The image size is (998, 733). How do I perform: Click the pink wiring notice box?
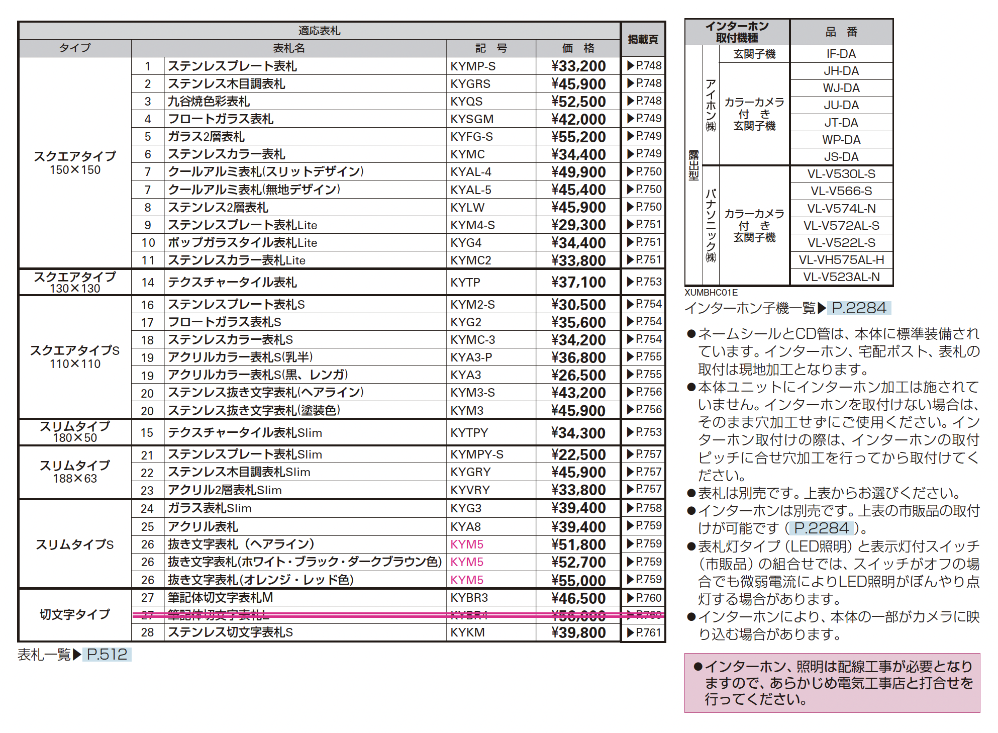coord(832,683)
